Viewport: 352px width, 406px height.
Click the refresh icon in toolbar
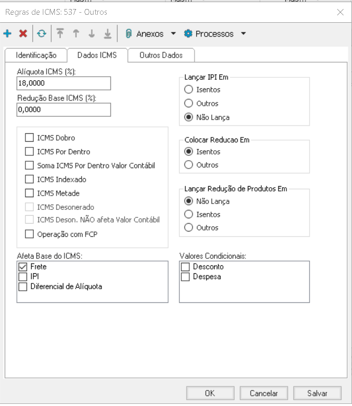(x=41, y=34)
